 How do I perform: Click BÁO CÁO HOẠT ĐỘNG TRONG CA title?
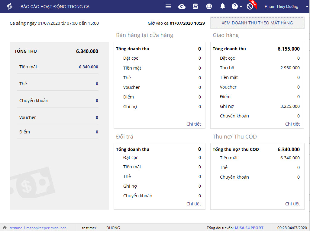pos(55,7)
